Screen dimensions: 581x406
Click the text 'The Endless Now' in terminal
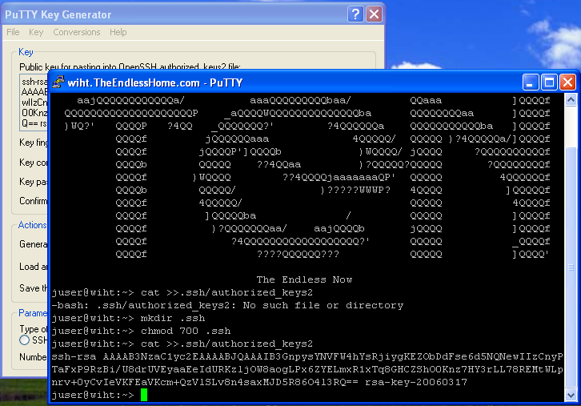click(x=304, y=279)
